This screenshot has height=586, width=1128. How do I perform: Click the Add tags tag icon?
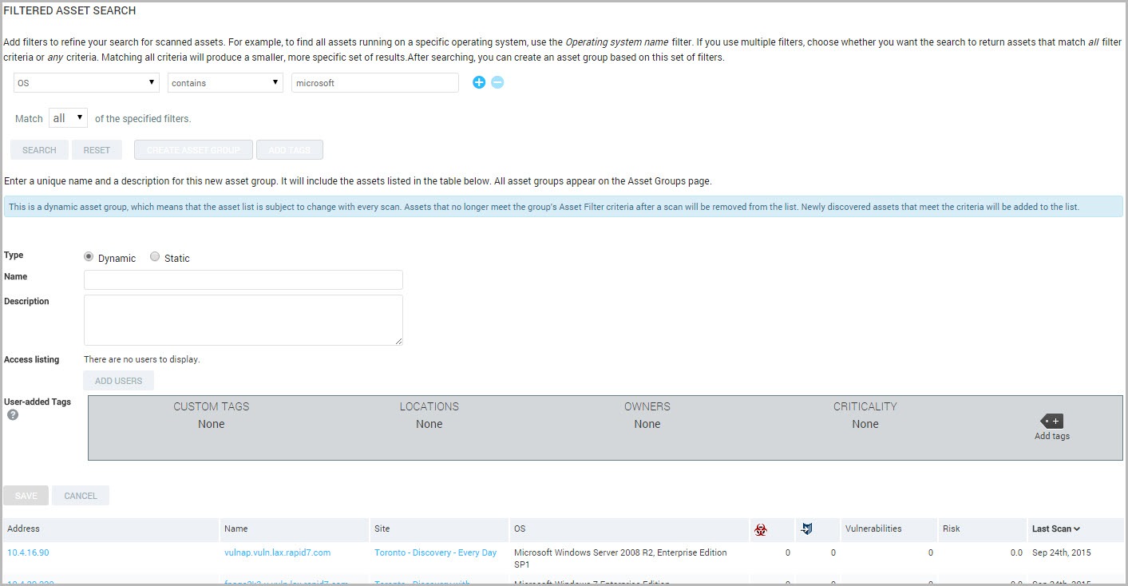coord(1051,422)
